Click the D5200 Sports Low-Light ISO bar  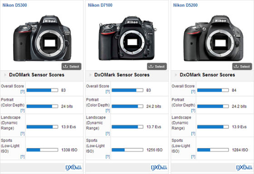[213, 150]
